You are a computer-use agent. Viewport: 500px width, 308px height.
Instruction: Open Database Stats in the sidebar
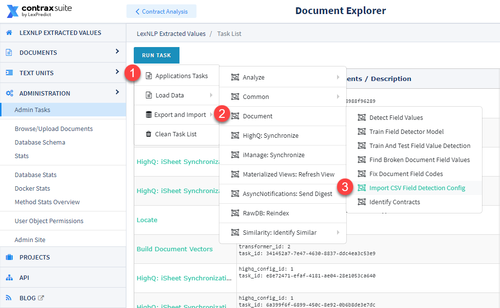coord(36,175)
